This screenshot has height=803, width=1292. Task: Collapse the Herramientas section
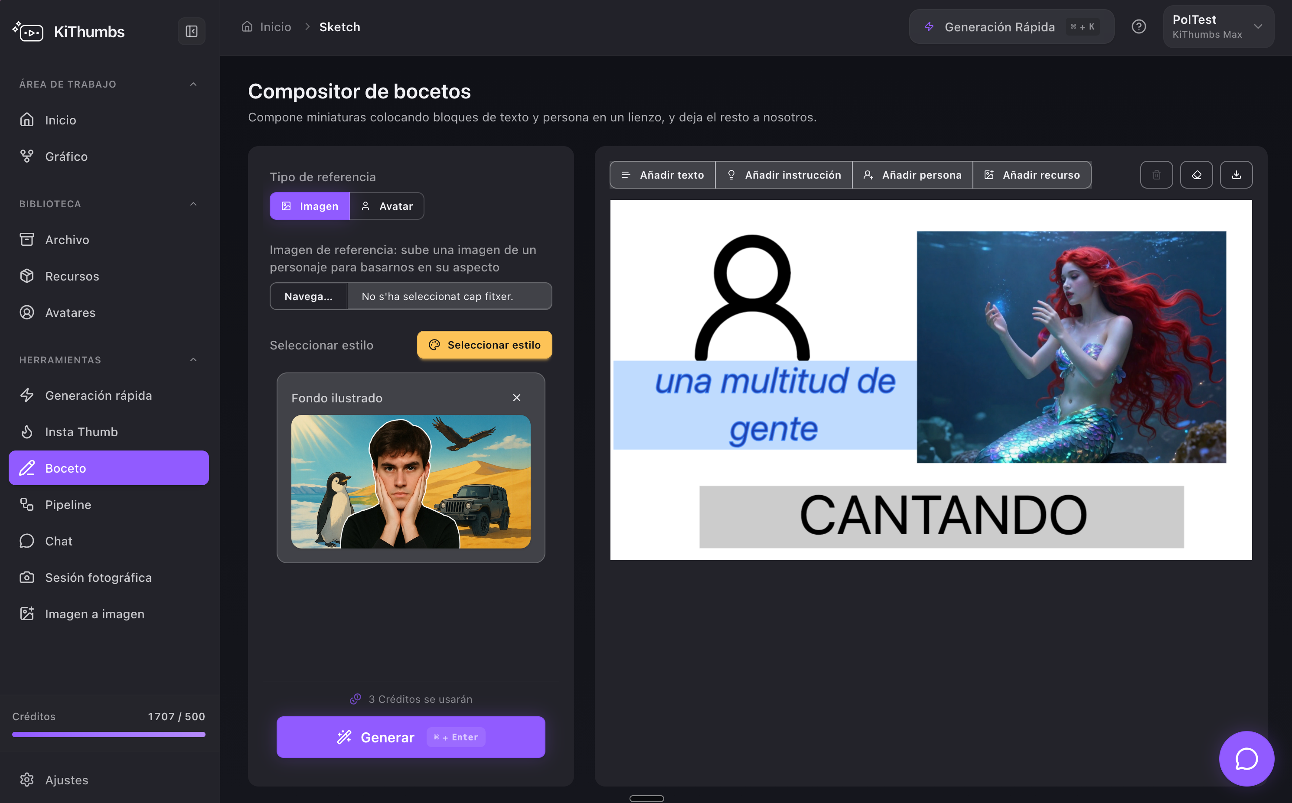(193, 359)
